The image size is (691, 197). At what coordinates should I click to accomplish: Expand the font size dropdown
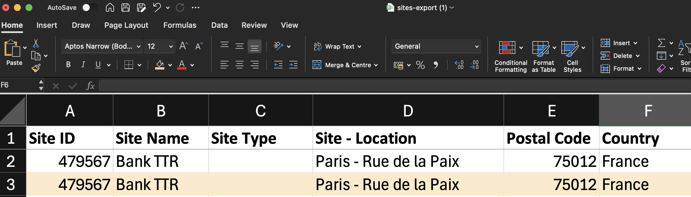[171, 46]
